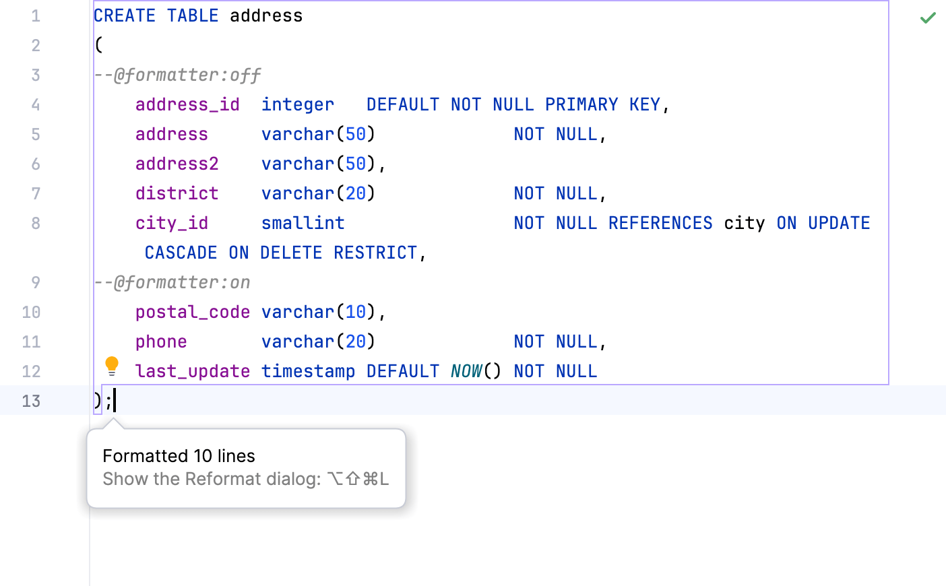Click the PRIMARY KEY keyword
The height and width of the screenshot is (586, 946).
pyautogui.click(x=603, y=104)
